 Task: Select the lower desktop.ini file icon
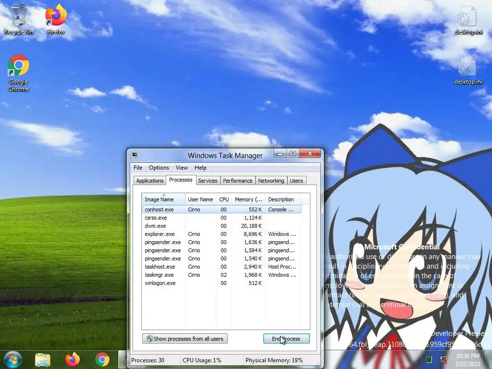pyautogui.click(x=468, y=70)
